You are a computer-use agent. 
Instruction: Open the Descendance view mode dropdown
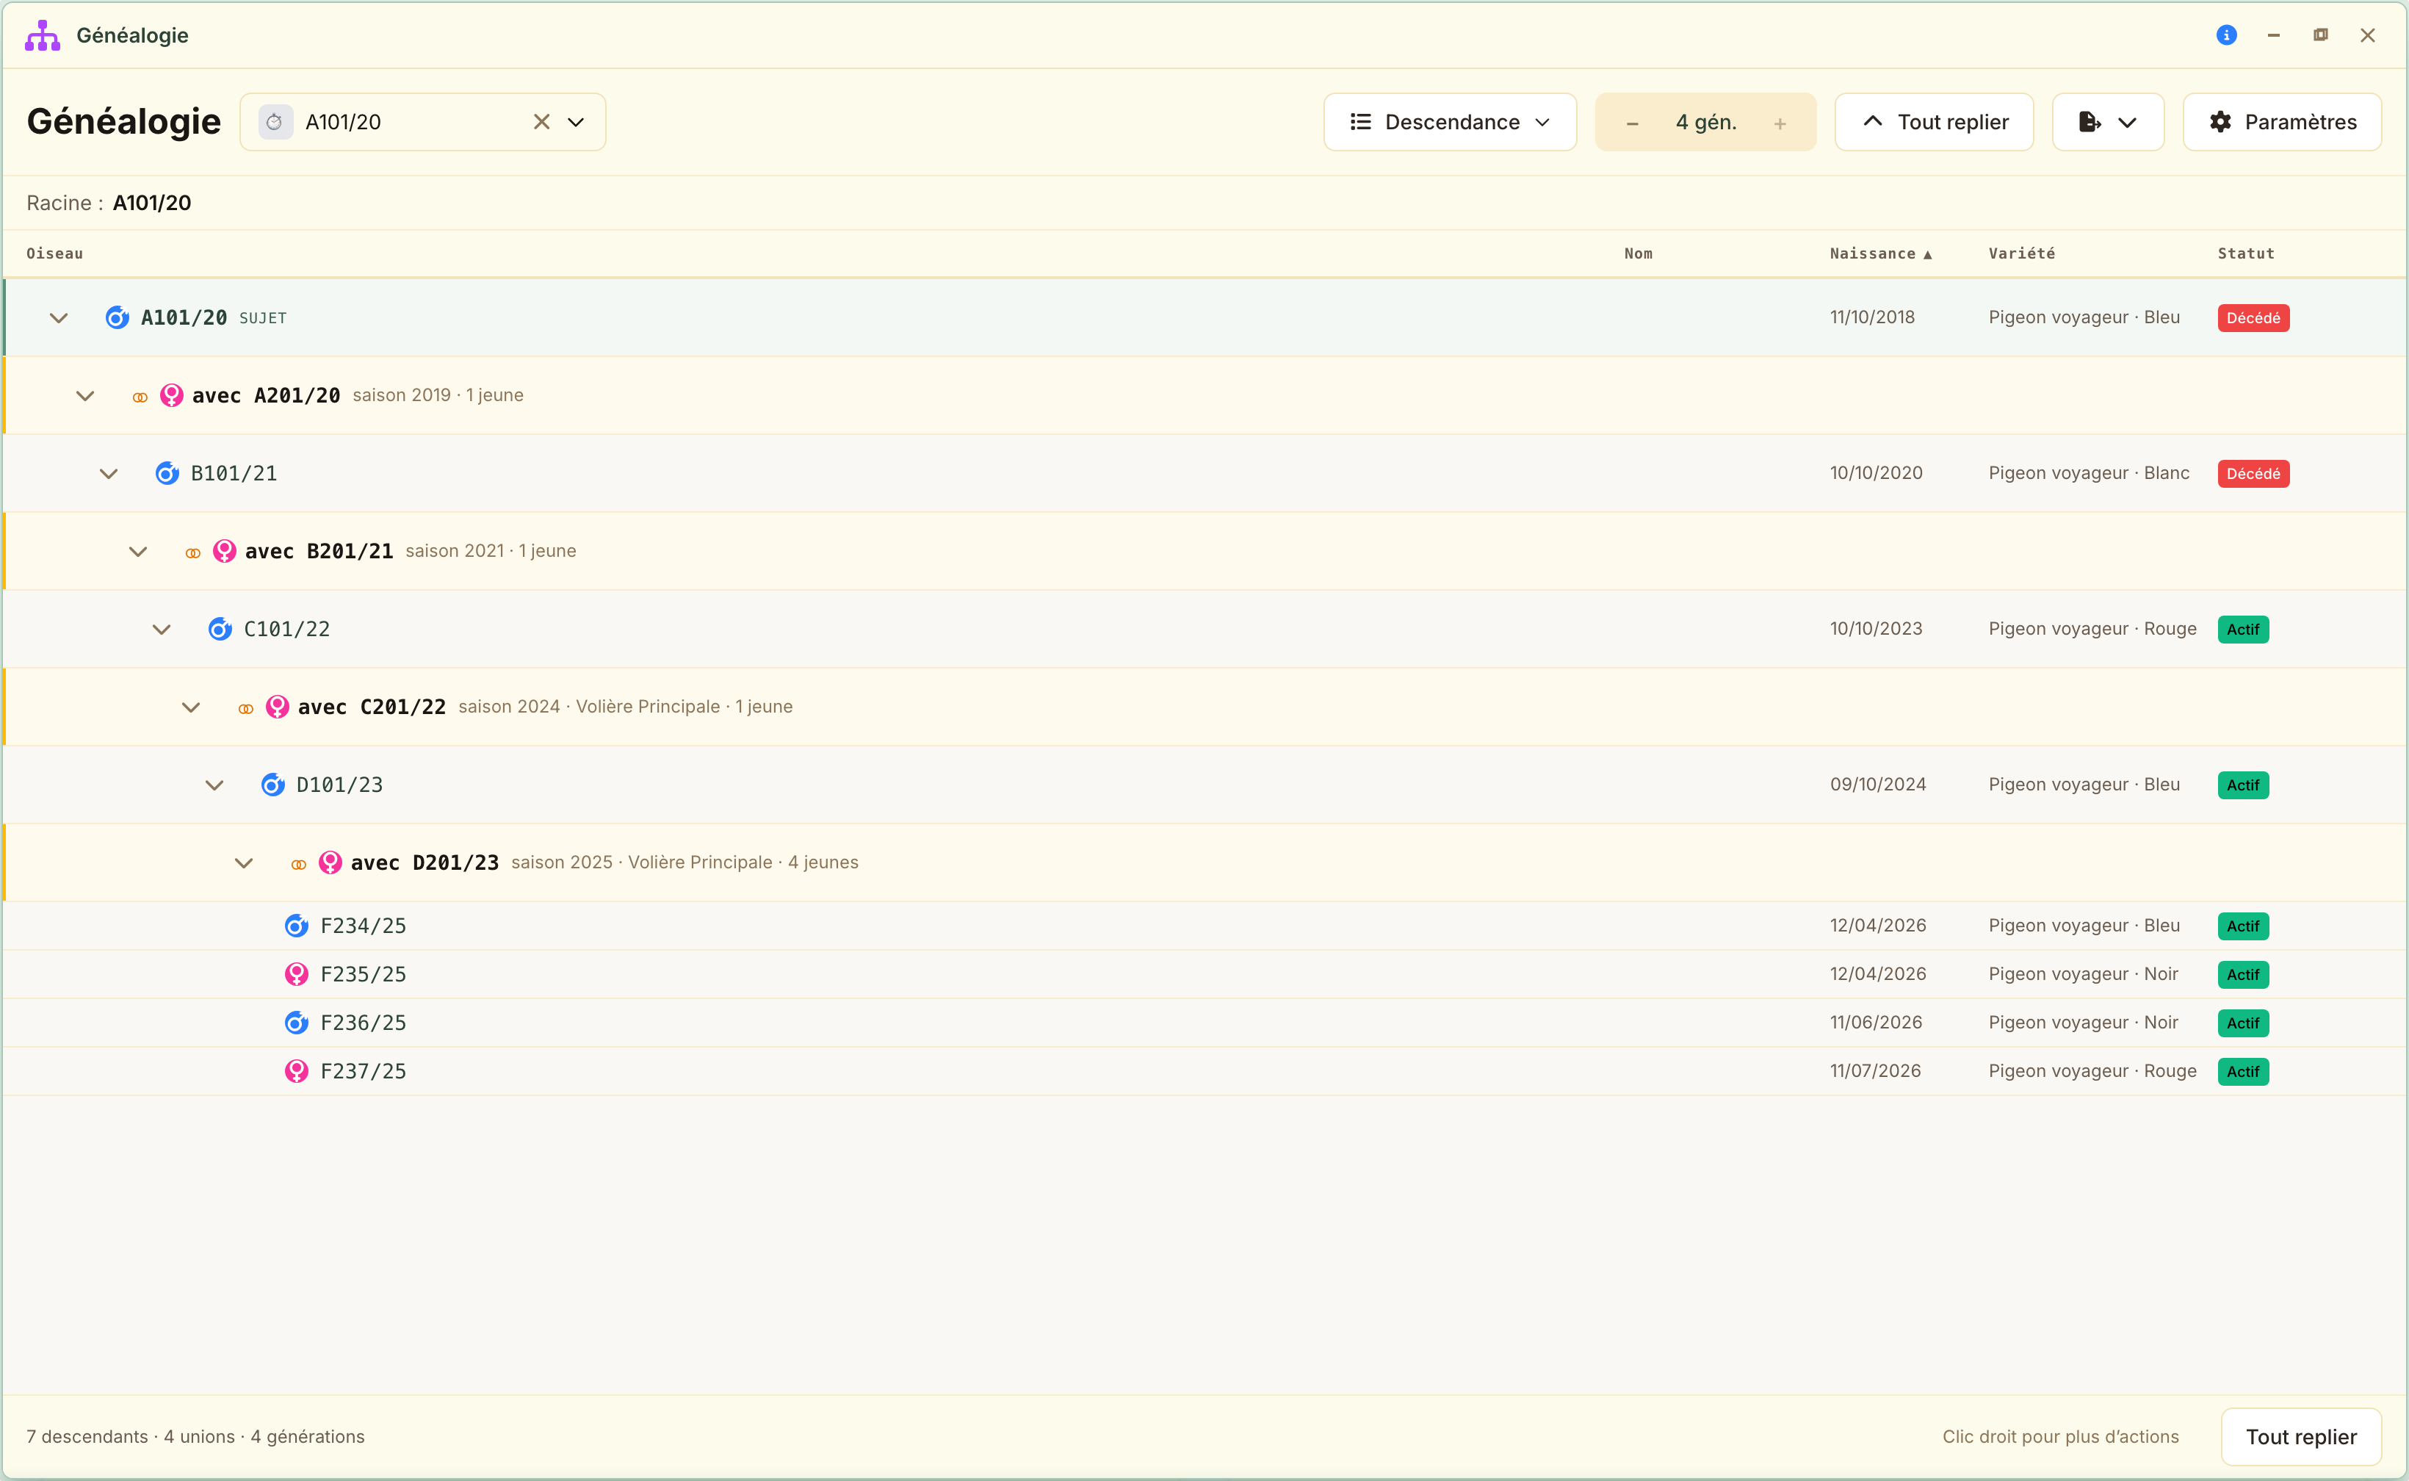tap(1449, 121)
